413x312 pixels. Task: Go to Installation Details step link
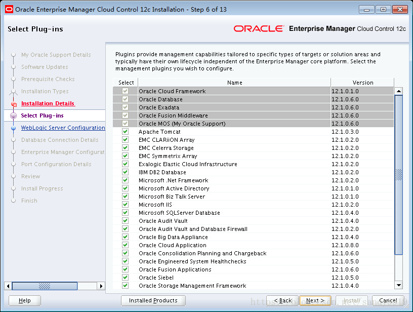(x=48, y=103)
